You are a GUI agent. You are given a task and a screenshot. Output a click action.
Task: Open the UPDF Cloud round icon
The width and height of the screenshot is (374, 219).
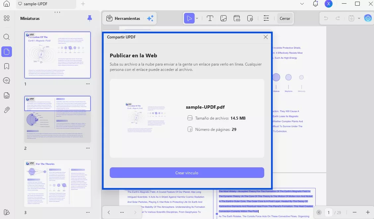[x=368, y=18]
